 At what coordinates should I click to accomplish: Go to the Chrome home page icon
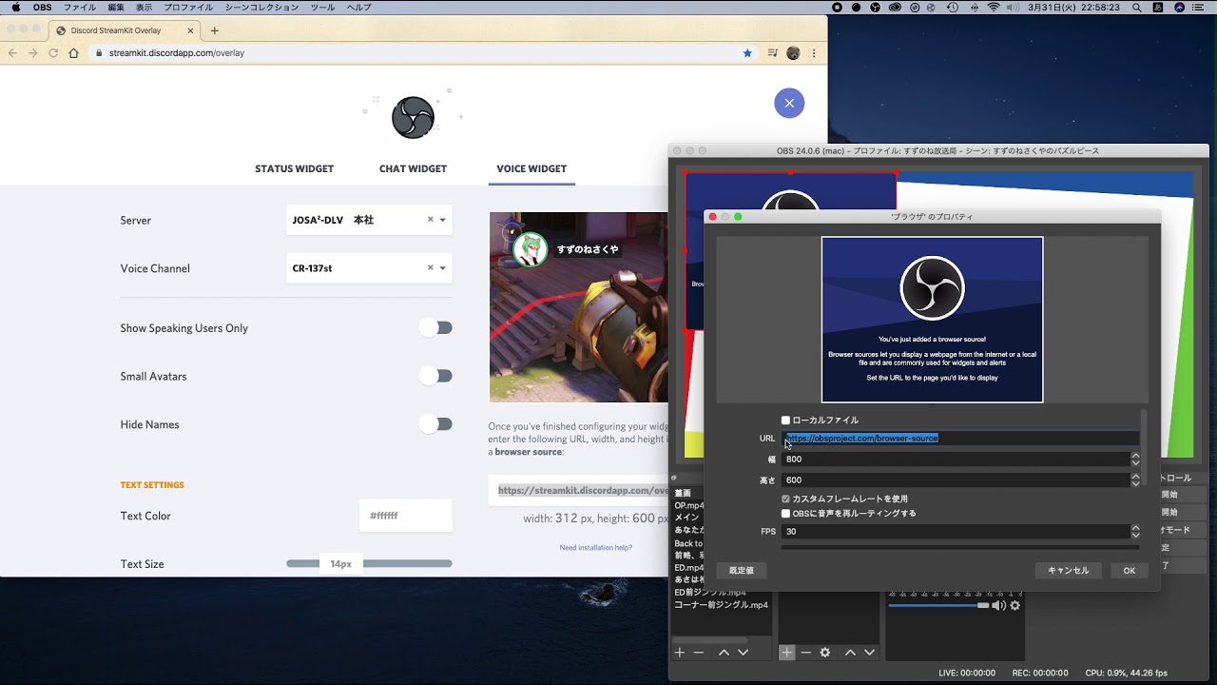point(74,53)
